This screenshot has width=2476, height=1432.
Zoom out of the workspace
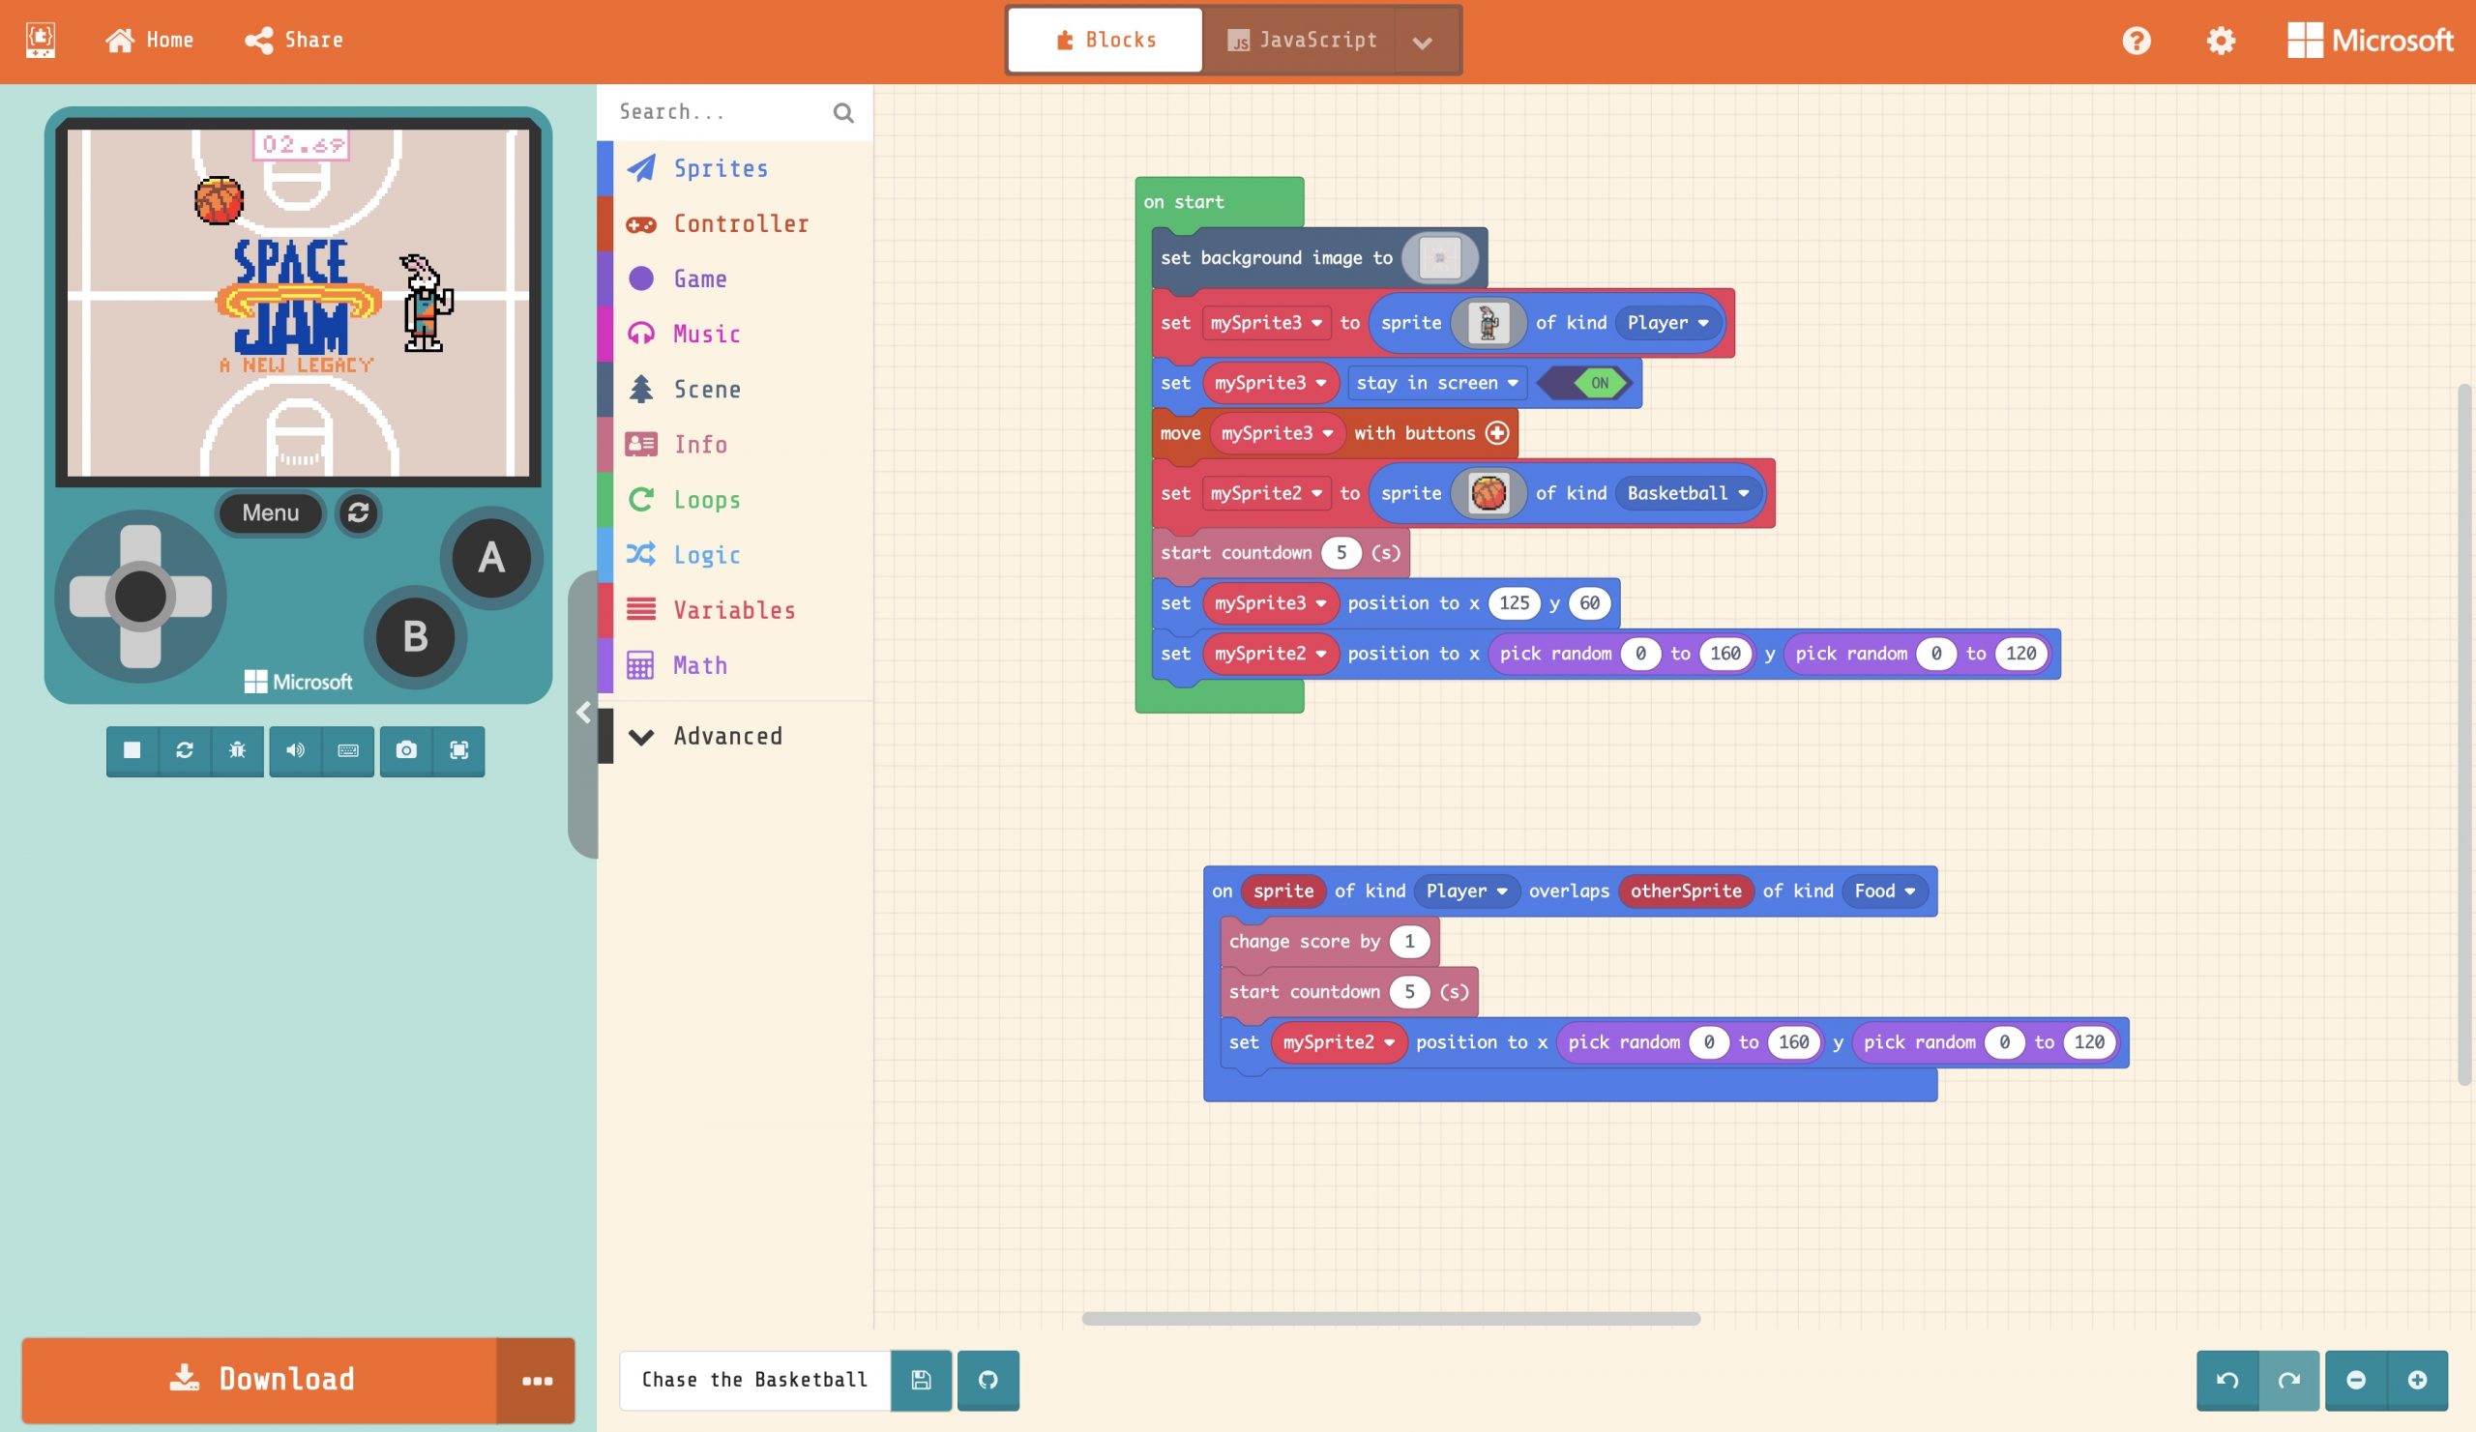point(2356,1380)
